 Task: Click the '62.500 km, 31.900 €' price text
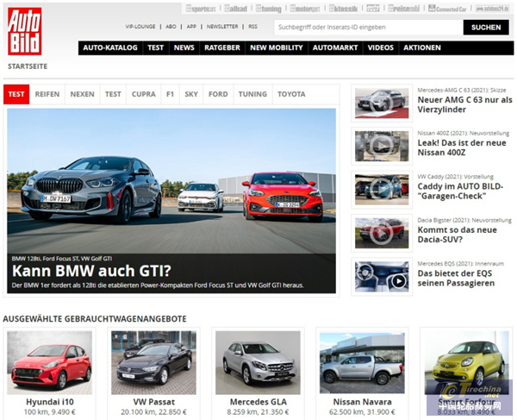(362, 412)
